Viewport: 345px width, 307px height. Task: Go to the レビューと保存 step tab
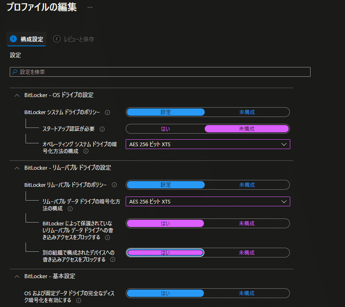74,39
